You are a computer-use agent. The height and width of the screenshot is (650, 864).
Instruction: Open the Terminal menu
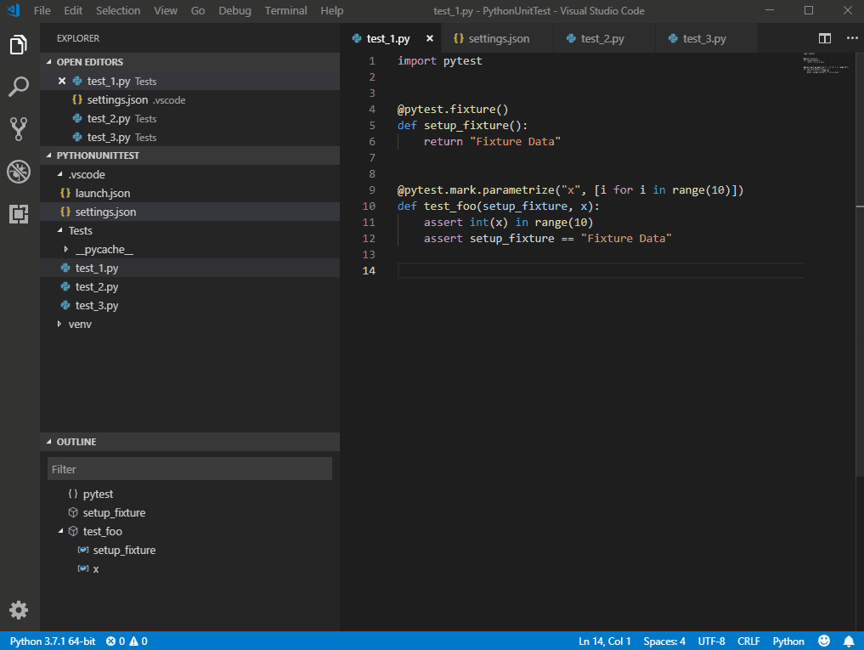tap(285, 10)
